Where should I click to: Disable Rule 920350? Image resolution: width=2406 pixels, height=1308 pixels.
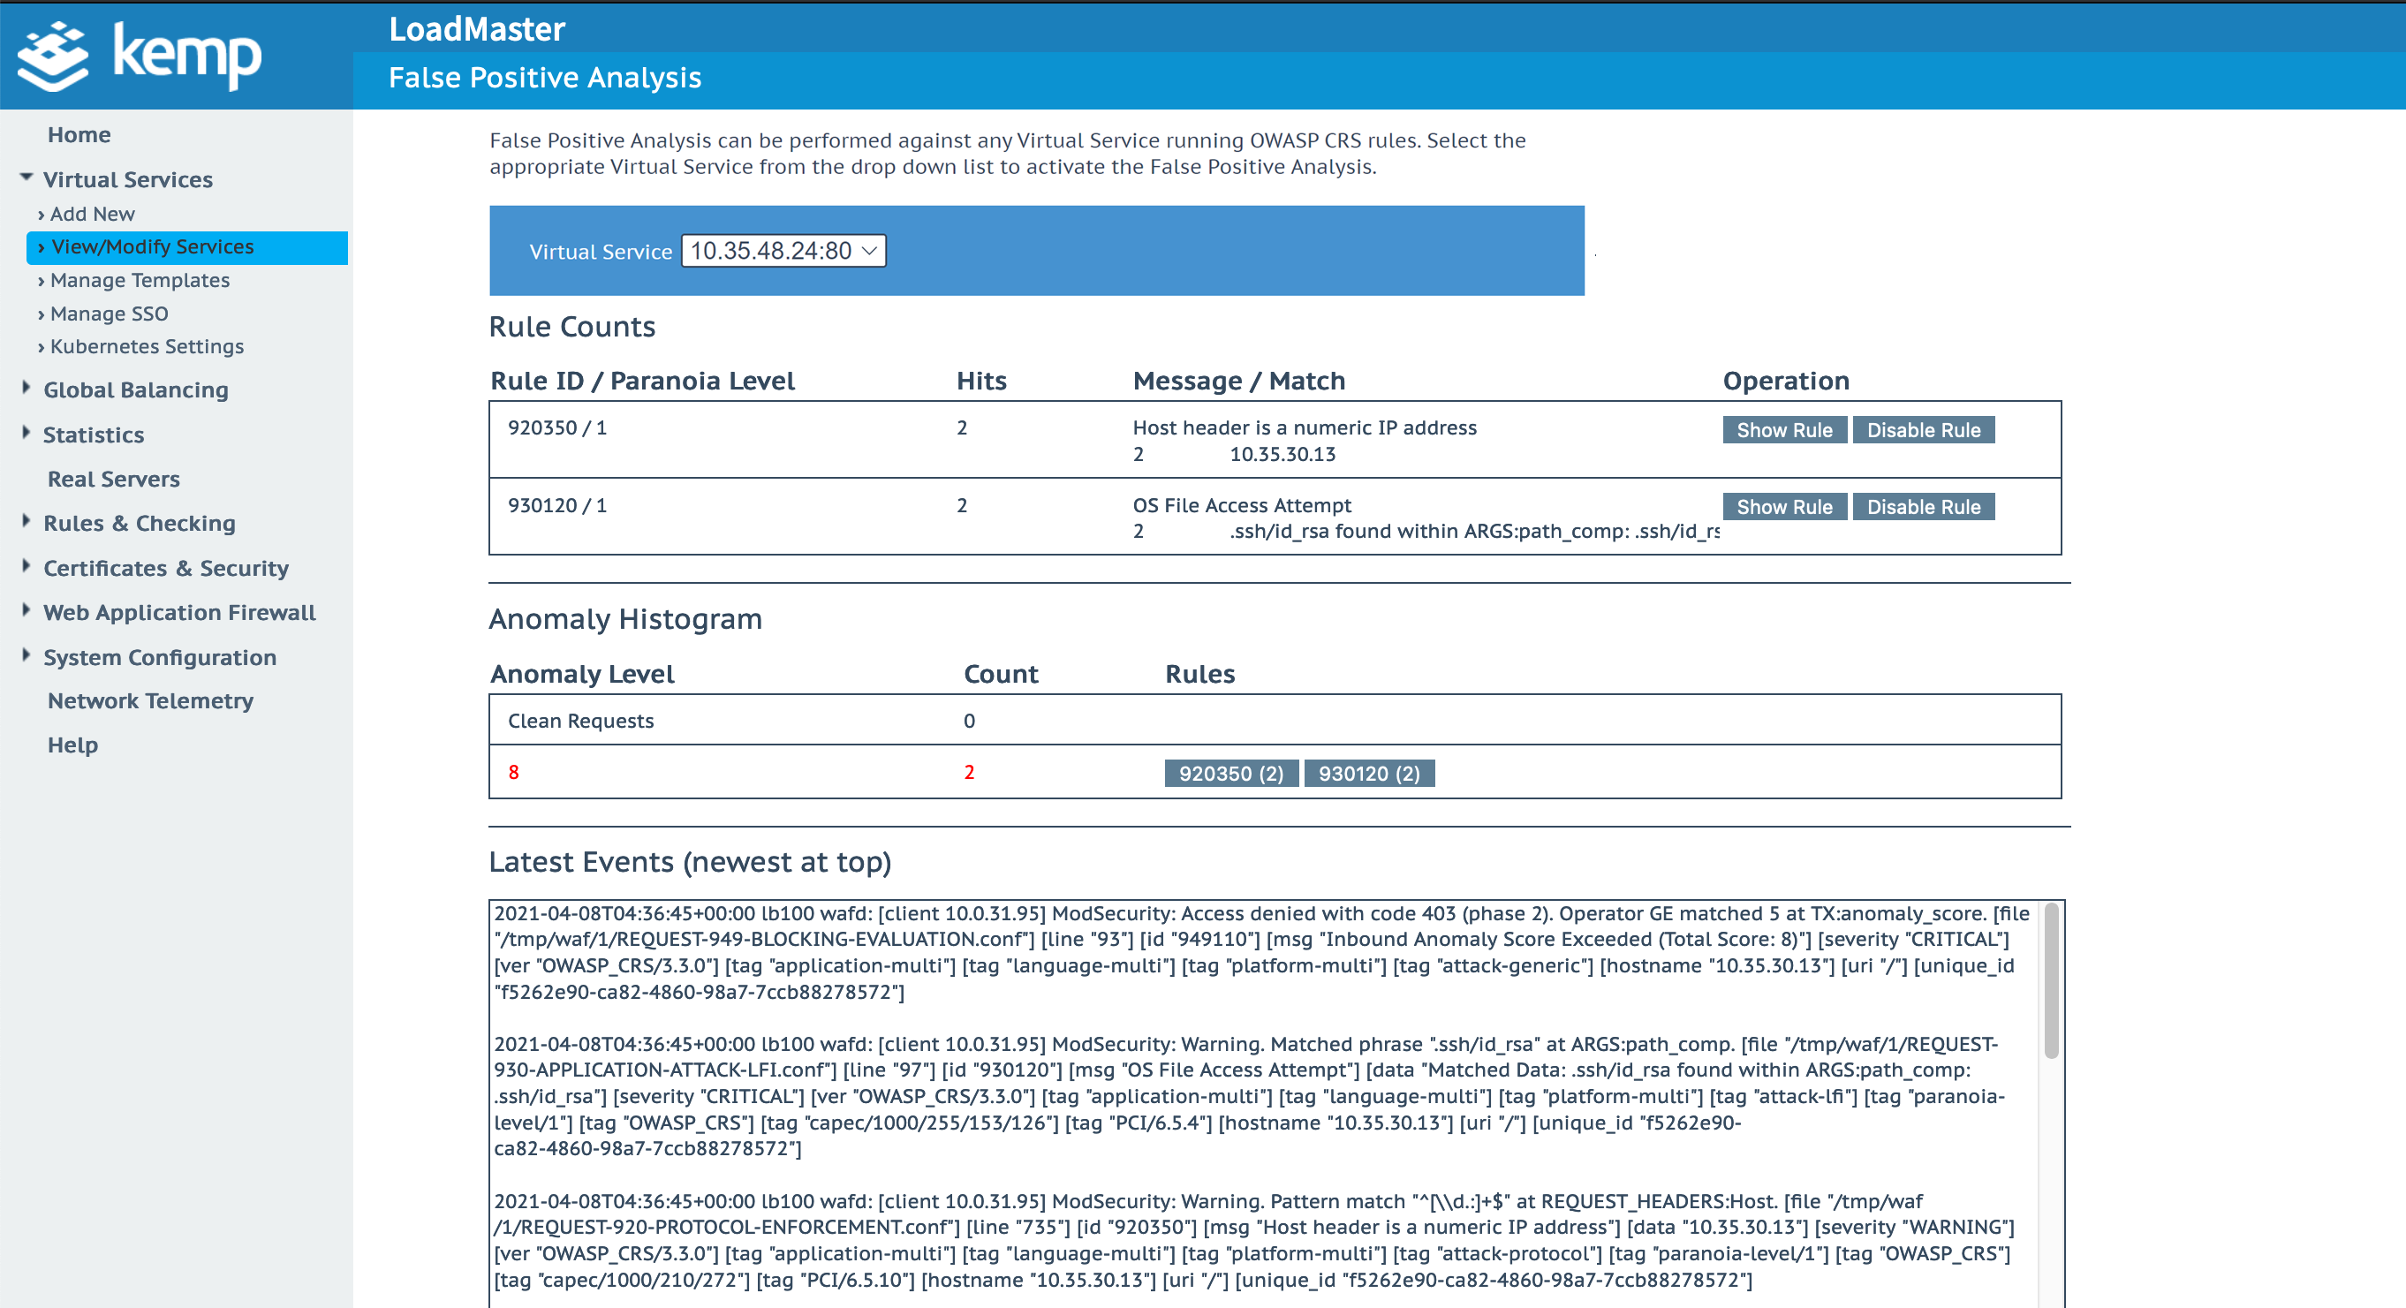[1923, 429]
